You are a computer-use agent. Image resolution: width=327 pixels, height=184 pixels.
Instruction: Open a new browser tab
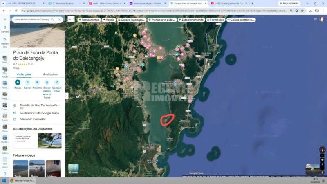[252, 4]
